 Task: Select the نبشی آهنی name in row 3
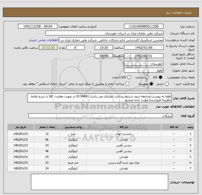[x=124, y=146]
